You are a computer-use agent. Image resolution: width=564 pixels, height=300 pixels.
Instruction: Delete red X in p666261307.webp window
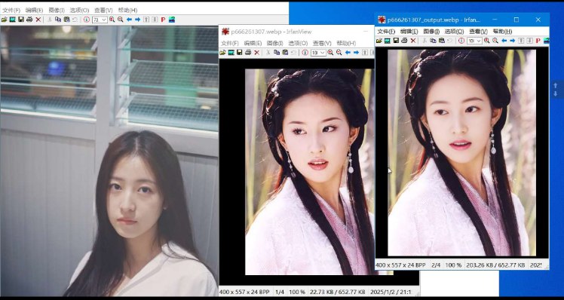click(x=257, y=53)
